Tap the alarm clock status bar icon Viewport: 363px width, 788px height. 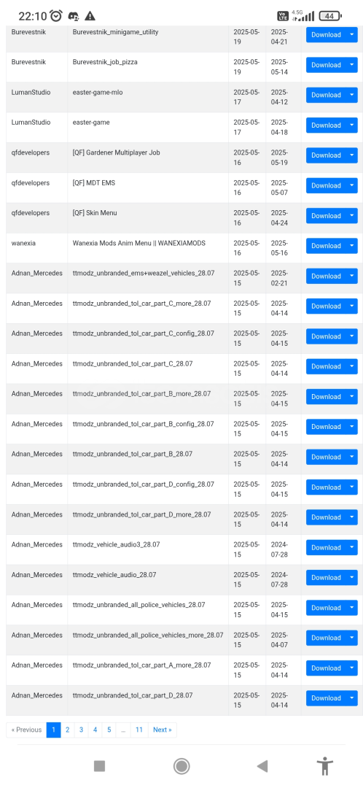[x=56, y=16]
